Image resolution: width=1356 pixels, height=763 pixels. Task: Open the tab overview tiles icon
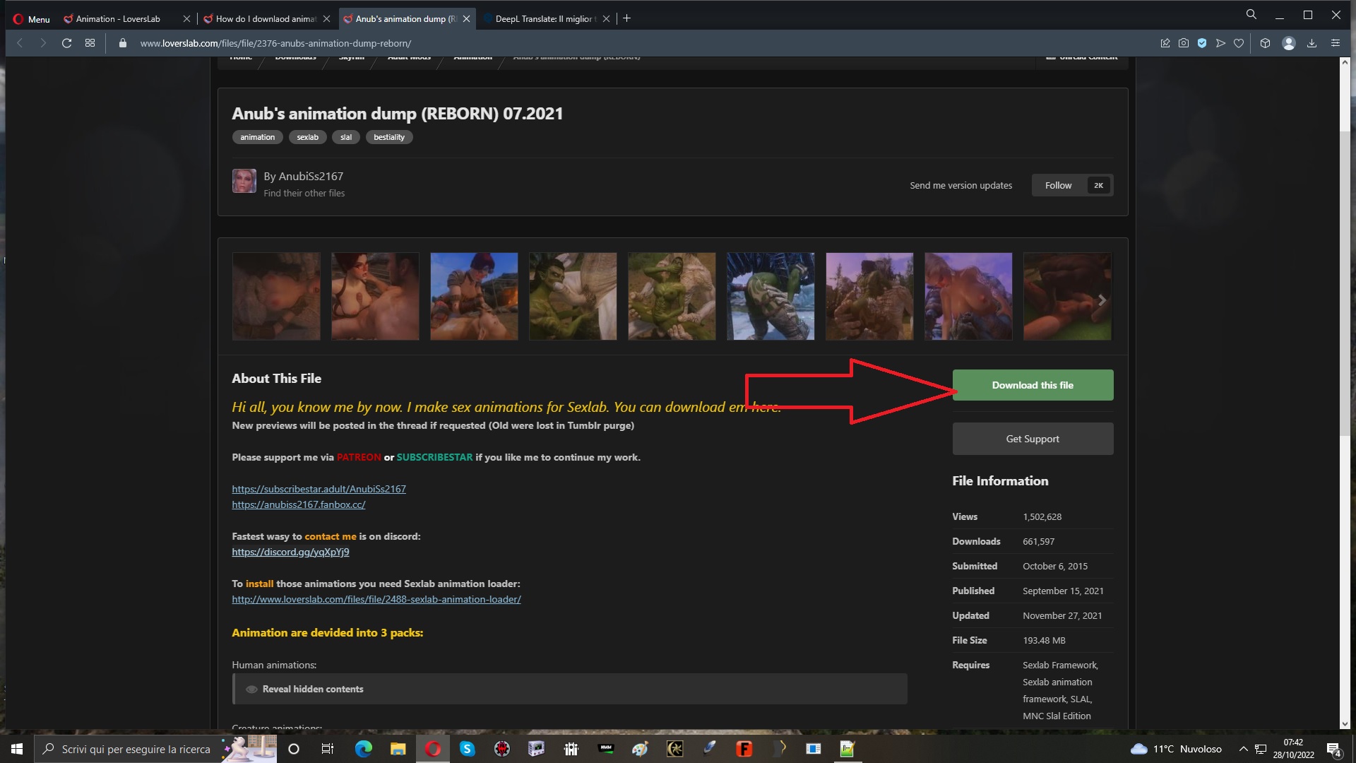89,43
